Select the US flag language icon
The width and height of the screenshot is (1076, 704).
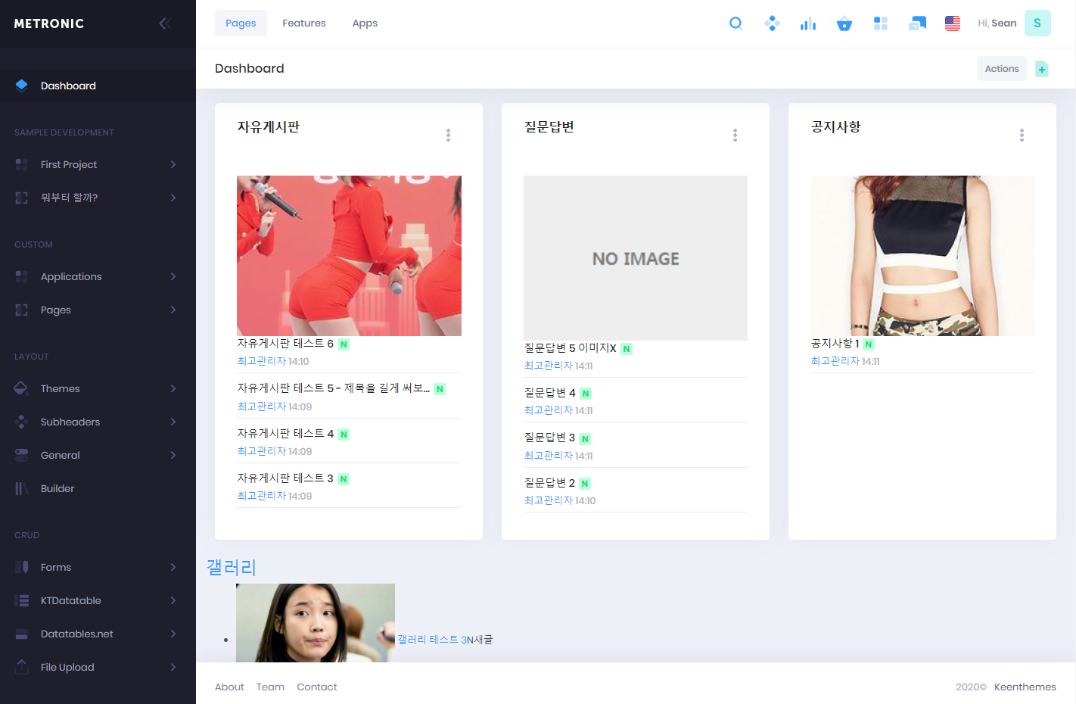[x=953, y=23]
